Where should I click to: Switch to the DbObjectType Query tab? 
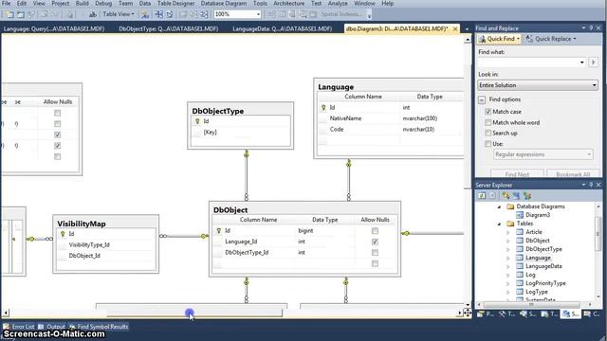tap(169, 28)
